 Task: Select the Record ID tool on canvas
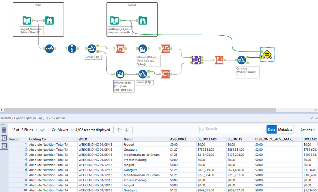(x=72, y=49)
